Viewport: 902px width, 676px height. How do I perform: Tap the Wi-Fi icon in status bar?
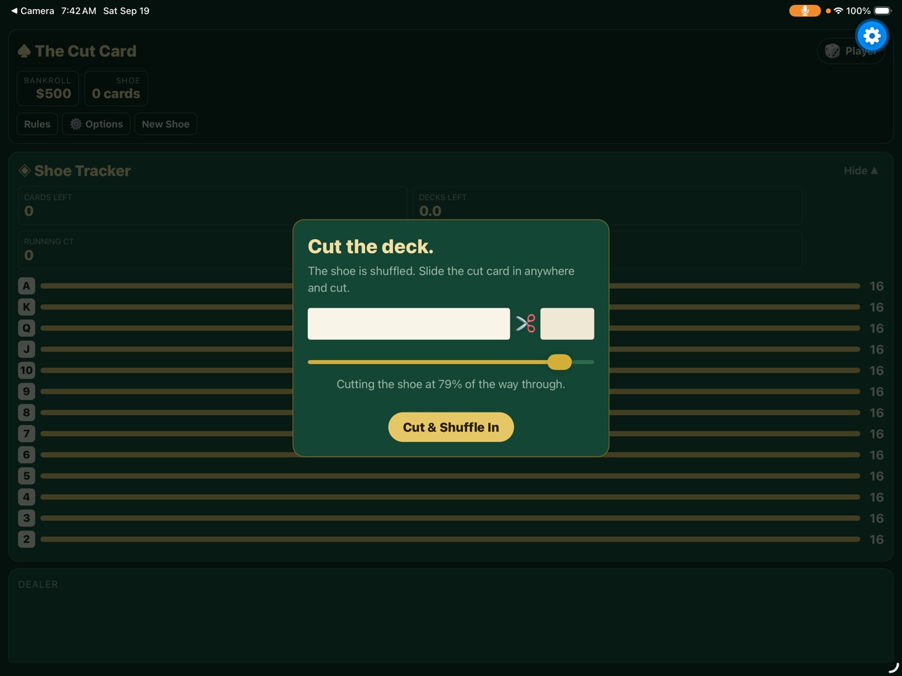[x=838, y=10]
